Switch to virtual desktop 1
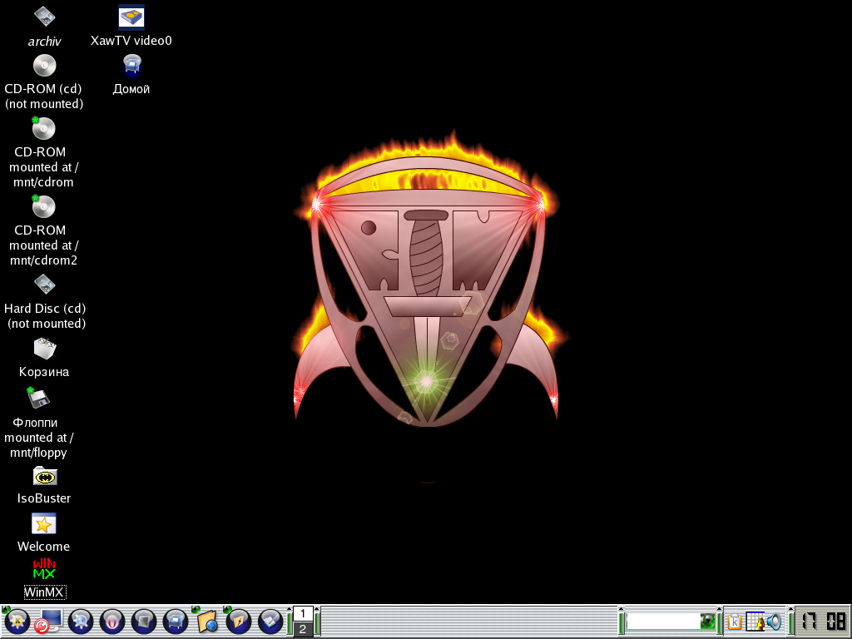Image resolution: width=852 pixels, height=639 pixels. coord(303,613)
